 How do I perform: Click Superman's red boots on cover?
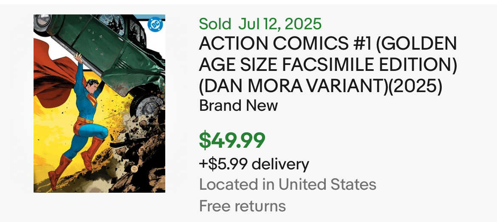59,170
